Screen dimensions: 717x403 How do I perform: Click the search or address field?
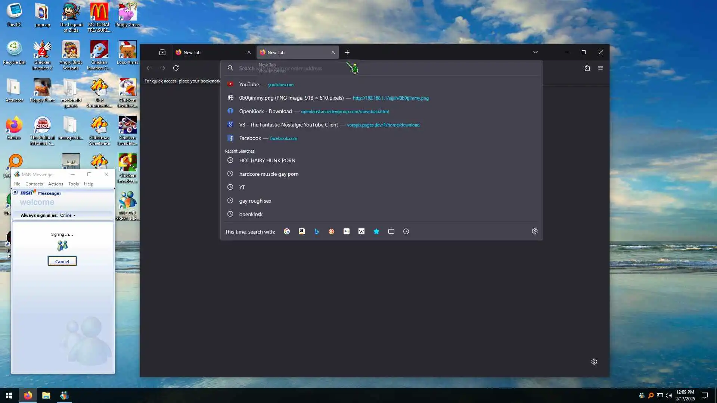[373, 68]
